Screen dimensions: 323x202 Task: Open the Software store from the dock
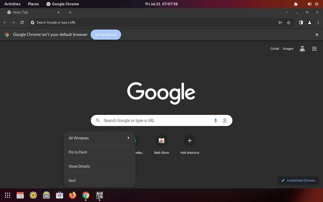click(x=60, y=195)
